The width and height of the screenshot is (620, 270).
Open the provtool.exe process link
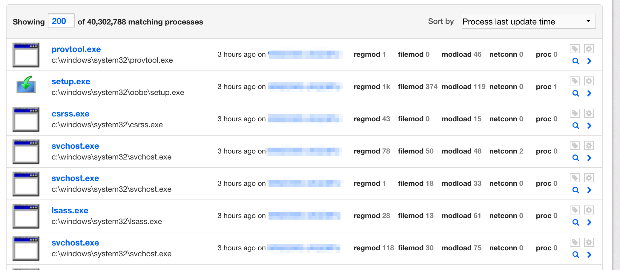click(76, 49)
